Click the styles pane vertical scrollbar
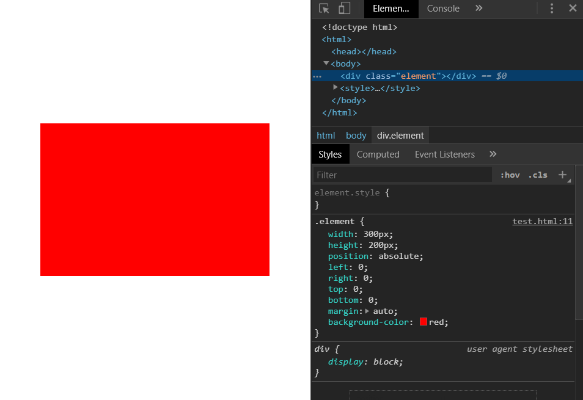Viewport: 583px width, 400px height. coord(579,242)
